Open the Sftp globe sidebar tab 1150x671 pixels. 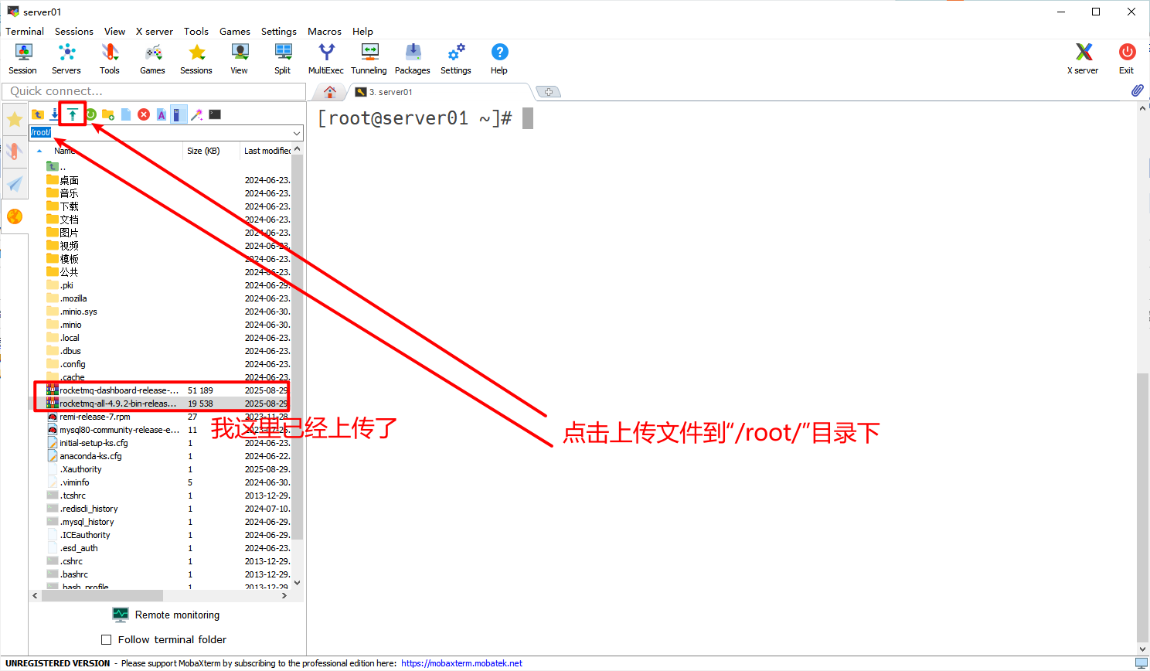click(15, 216)
